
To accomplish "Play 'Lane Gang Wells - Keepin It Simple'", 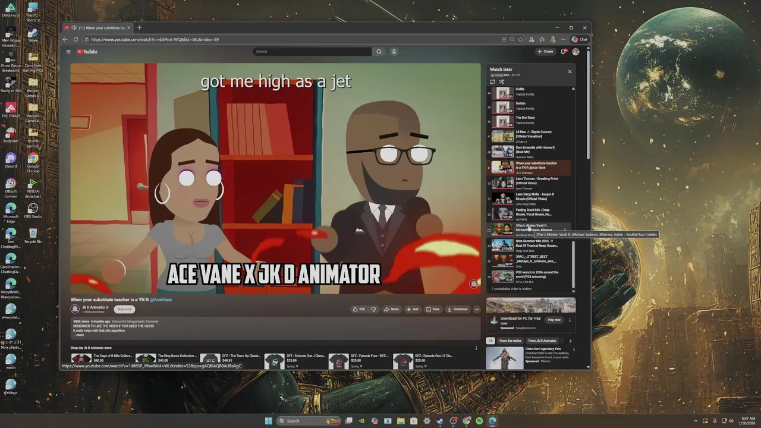I will [x=530, y=199].
